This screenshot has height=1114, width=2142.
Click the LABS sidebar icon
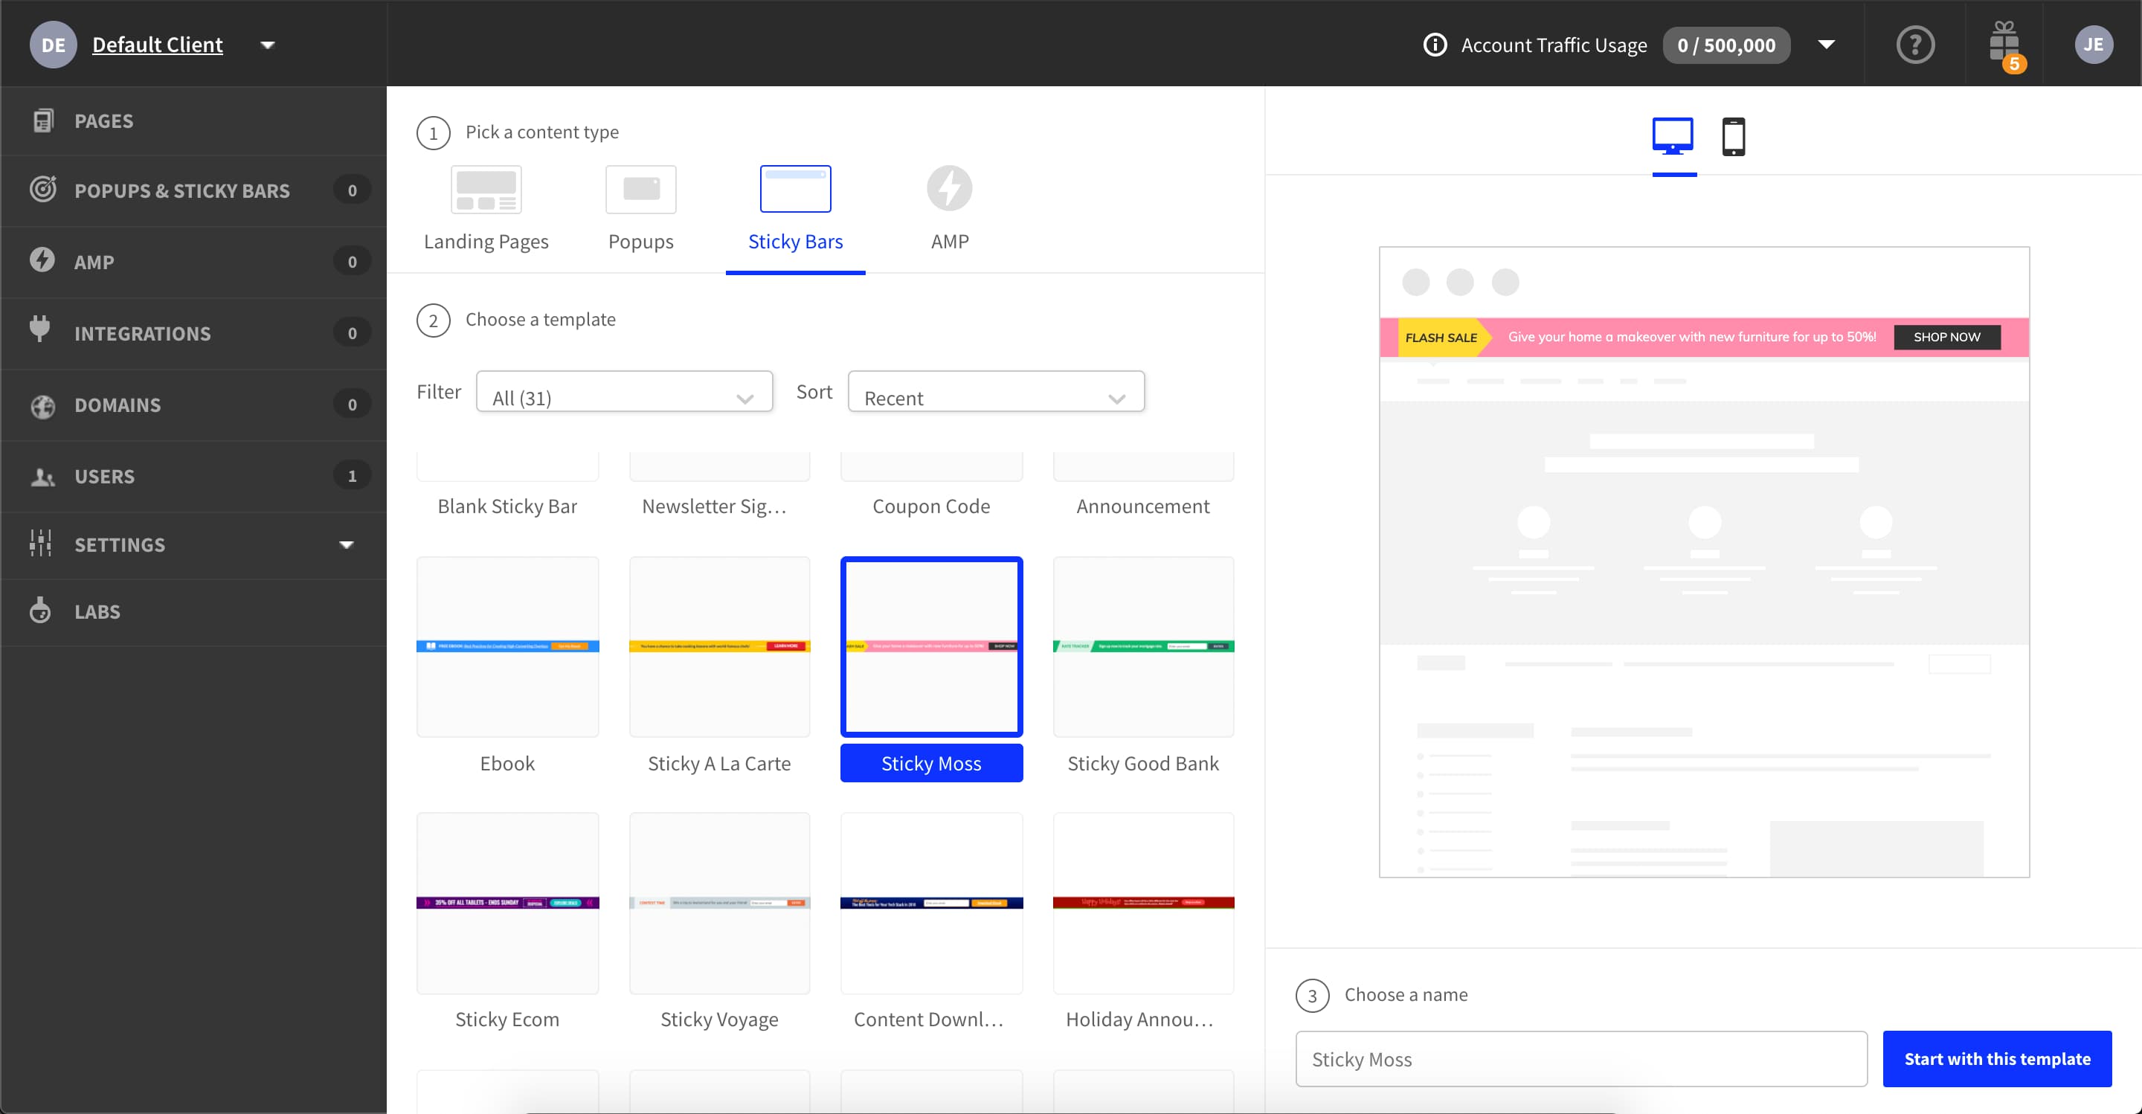(39, 611)
